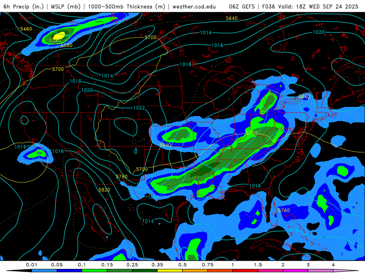Select the dark orange 0.75–1 legend swatch
This screenshot has width=365, height=273.
[220, 271]
